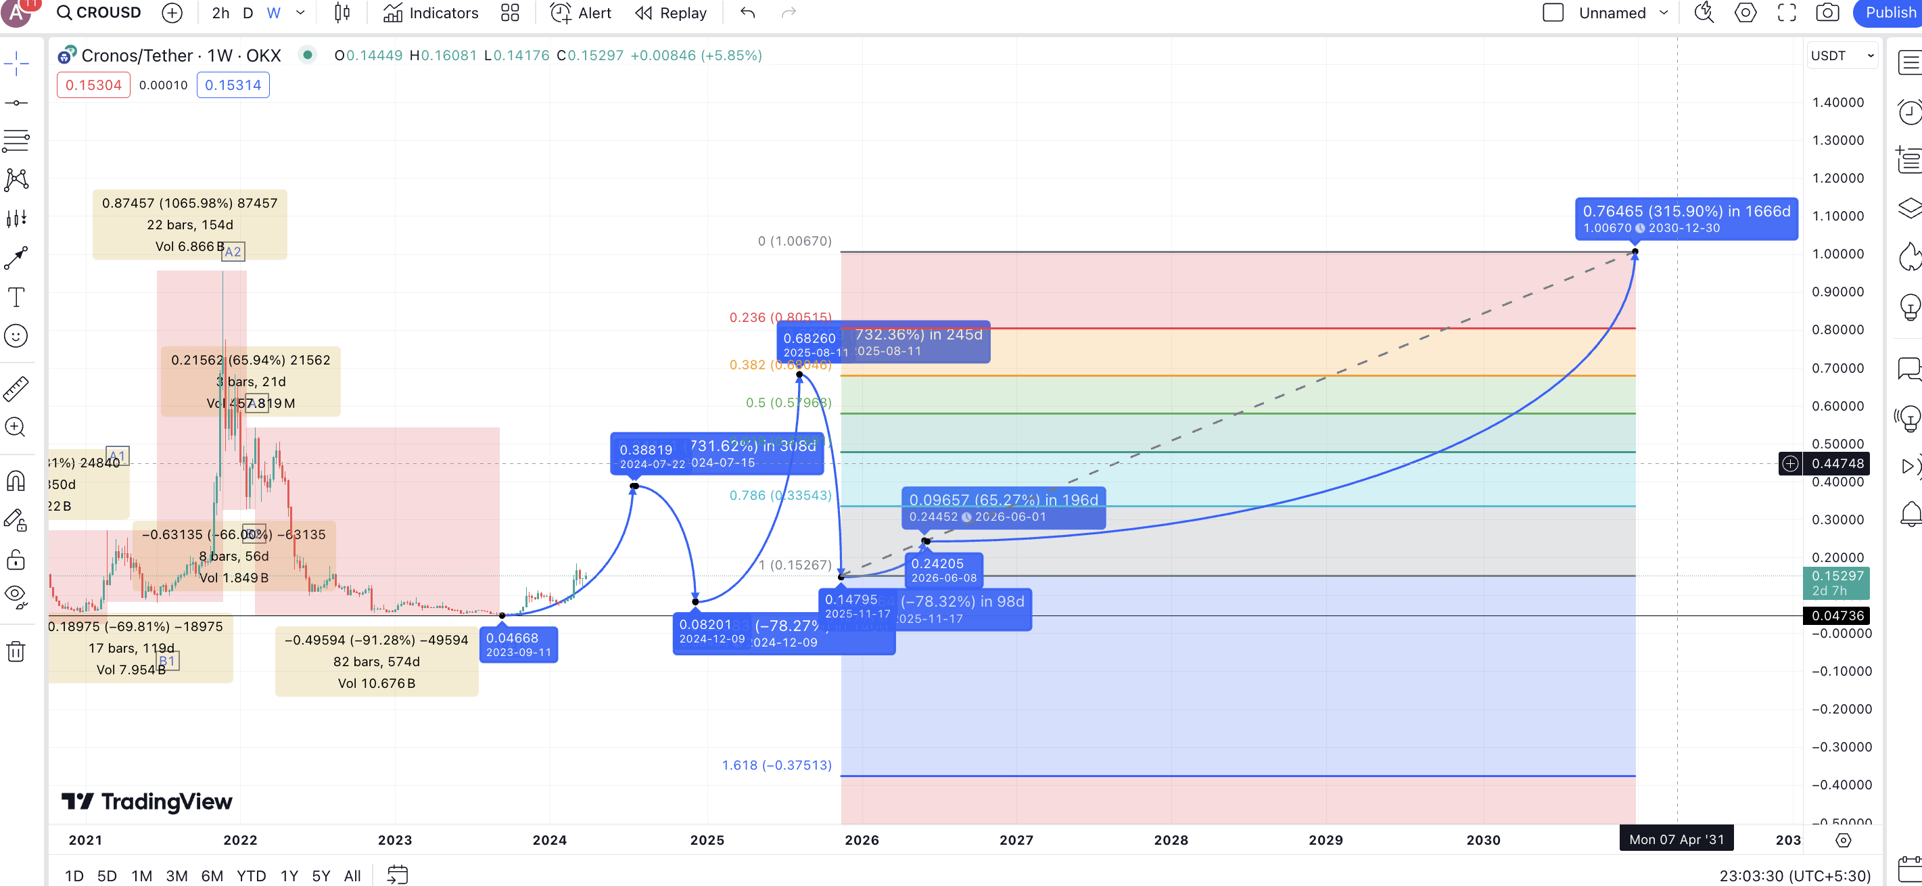
Task: Click the Zoom In tool
Action: (16, 427)
